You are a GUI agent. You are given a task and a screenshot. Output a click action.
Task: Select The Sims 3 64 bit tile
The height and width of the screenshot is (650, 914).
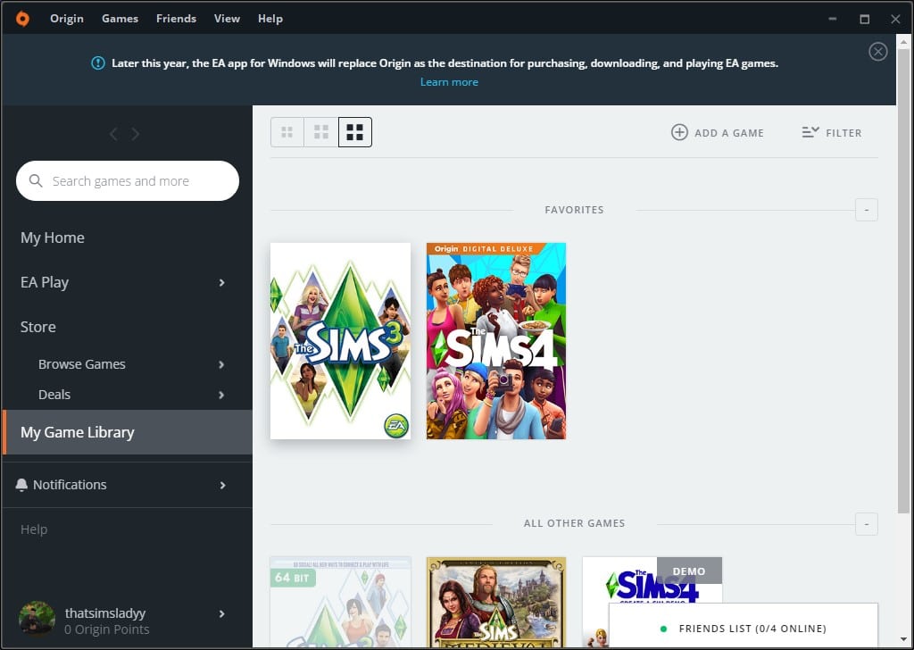(x=340, y=602)
